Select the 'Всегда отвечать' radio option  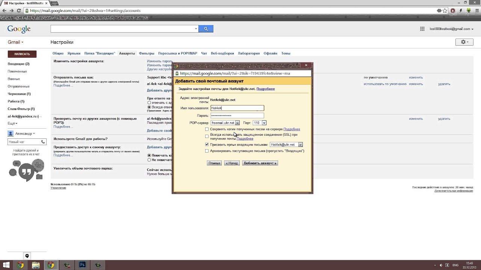(149, 107)
